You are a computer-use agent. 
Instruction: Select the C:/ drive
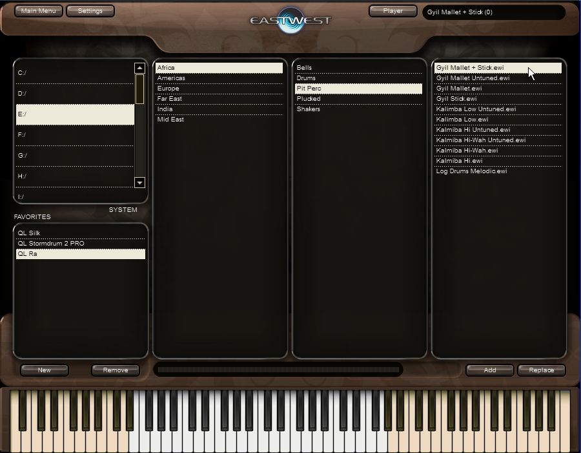click(75, 73)
